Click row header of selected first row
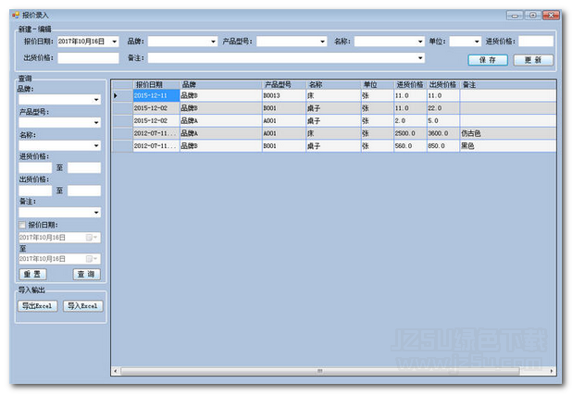The image size is (572, 394). coord(122,95)
